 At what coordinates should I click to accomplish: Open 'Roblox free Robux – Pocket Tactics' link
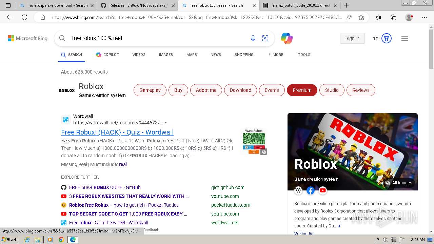click(124, 205)
